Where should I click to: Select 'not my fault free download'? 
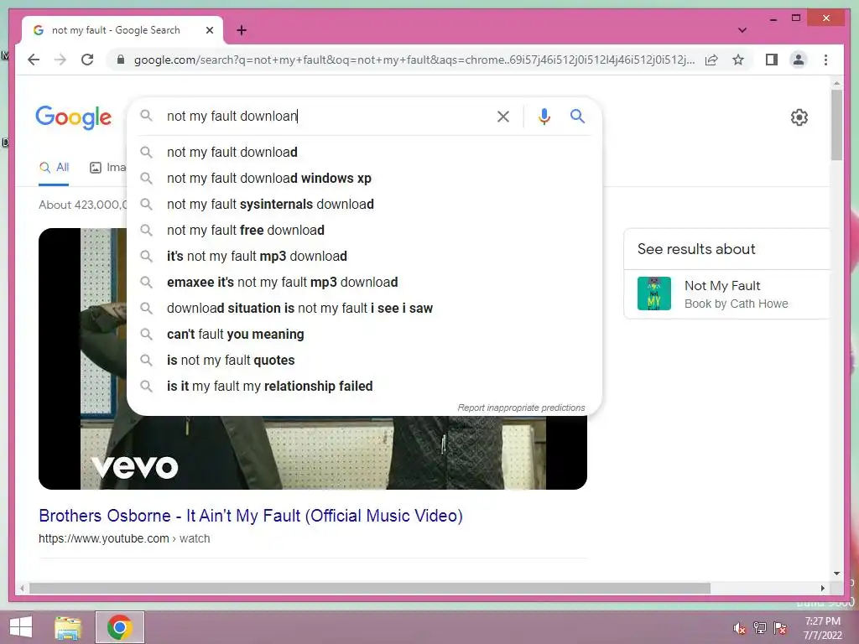pyautogui.click(x=364, y=230)
